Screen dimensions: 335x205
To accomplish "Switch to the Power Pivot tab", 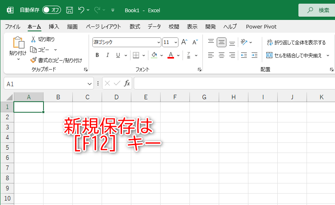I will (261, 26).
